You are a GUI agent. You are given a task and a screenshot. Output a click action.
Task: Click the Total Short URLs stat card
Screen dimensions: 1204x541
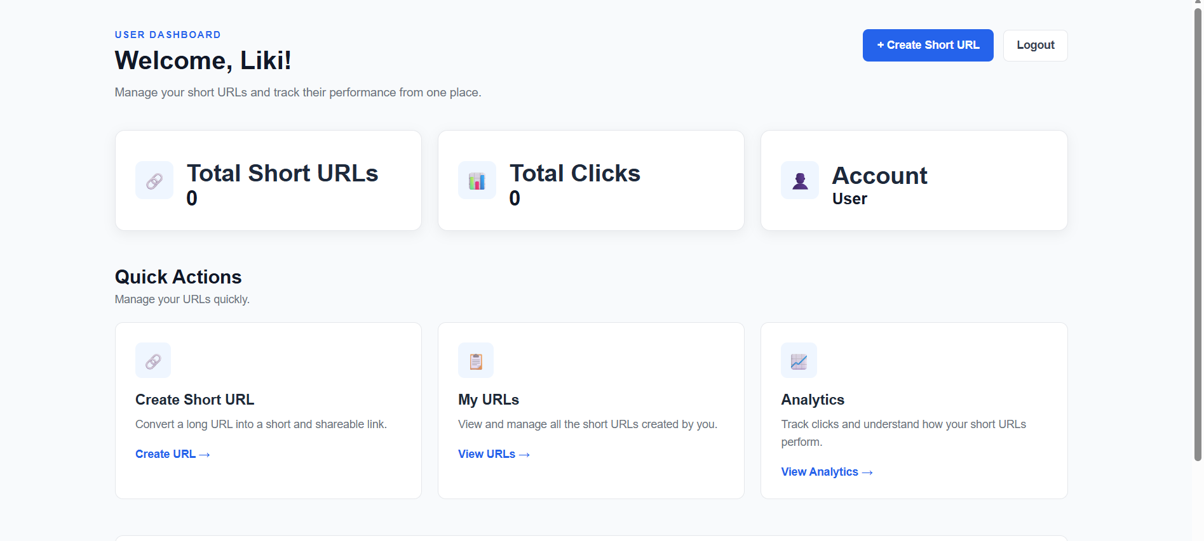pyautogui.click(x=268, y=181)
